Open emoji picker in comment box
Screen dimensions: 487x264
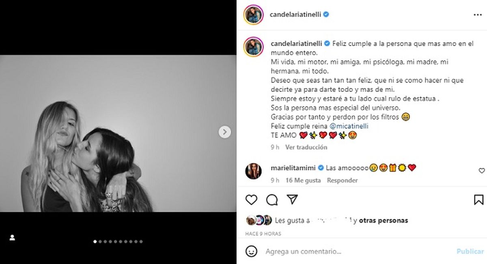(x=252, y=251)
